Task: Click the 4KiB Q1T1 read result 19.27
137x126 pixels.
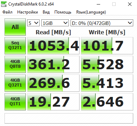Action: [x=53, y=102]
